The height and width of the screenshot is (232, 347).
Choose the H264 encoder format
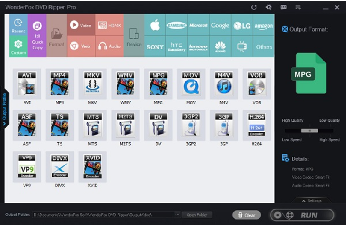pyautogui.click(x=256, y=125)
